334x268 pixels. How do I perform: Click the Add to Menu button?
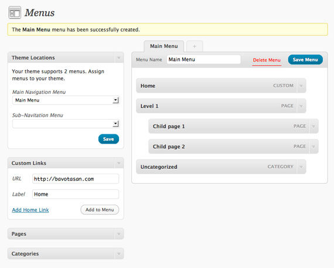pyautogui.click(x=100, y=210)
